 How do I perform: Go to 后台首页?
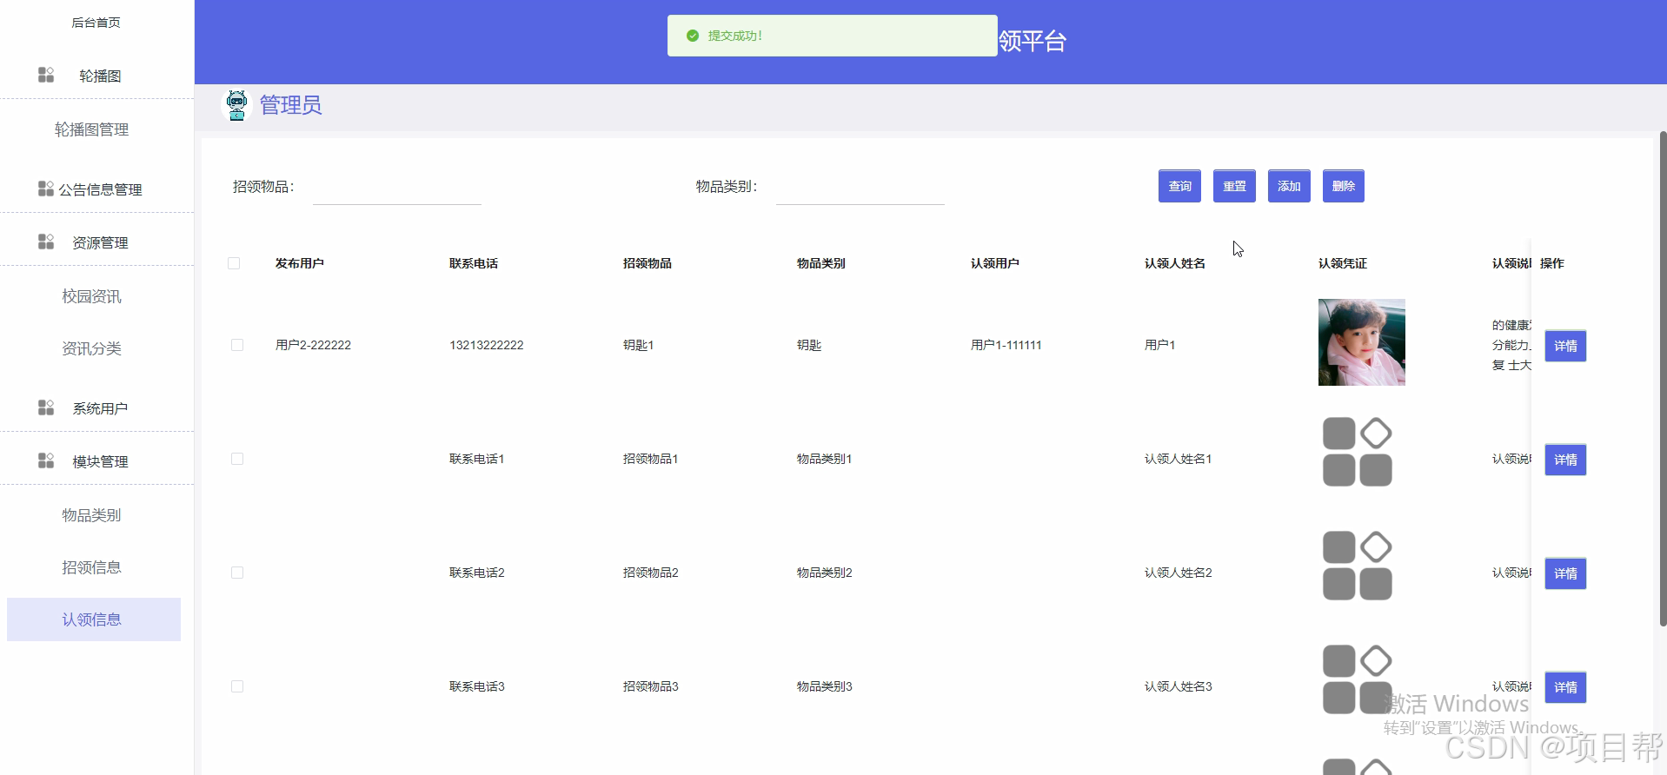[x=96, y=23]
